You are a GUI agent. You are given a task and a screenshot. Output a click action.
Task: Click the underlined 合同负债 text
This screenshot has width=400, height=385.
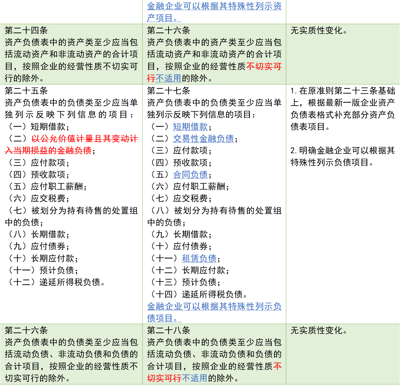[190, 175]
